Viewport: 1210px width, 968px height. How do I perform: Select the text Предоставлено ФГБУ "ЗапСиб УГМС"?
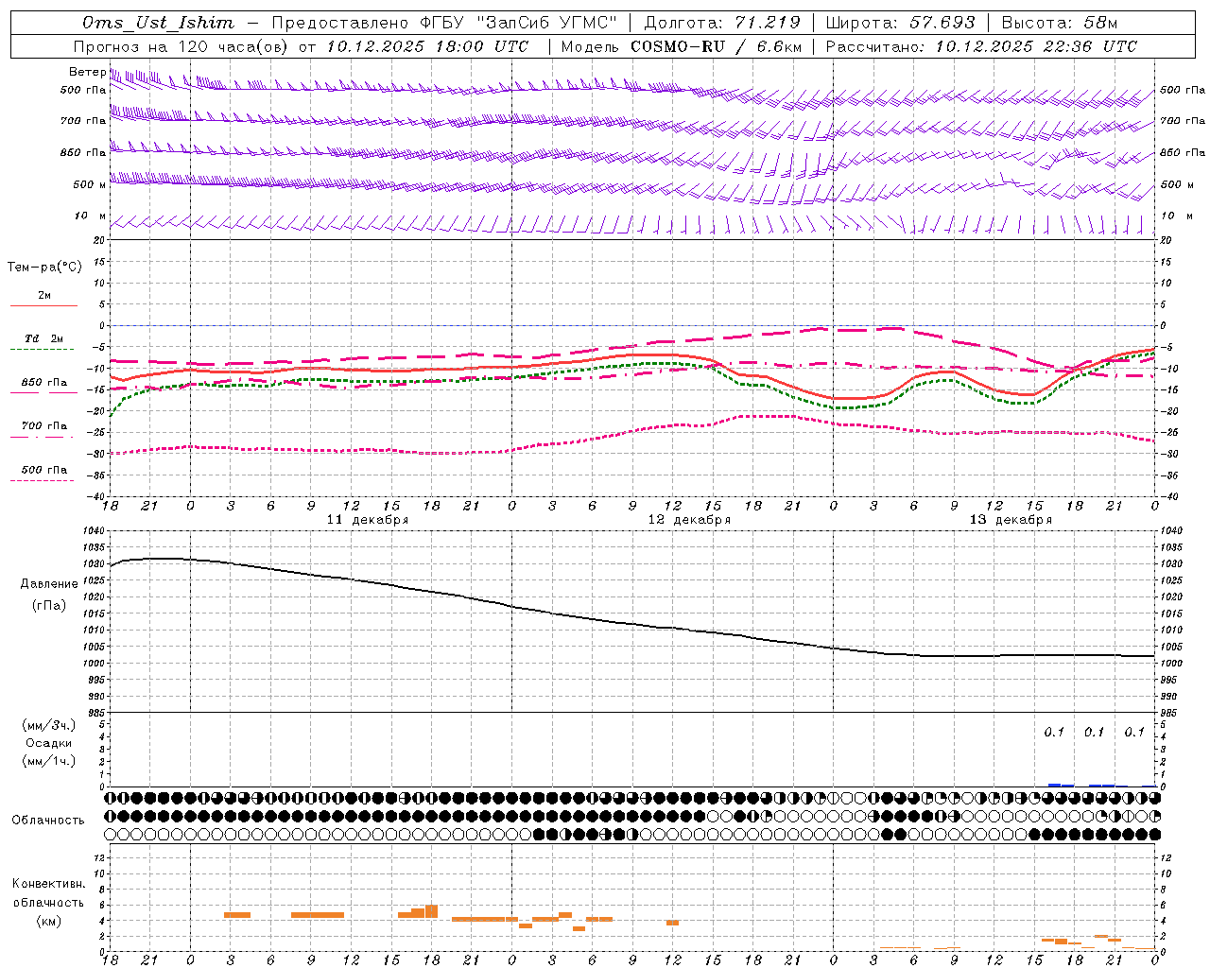444,23
